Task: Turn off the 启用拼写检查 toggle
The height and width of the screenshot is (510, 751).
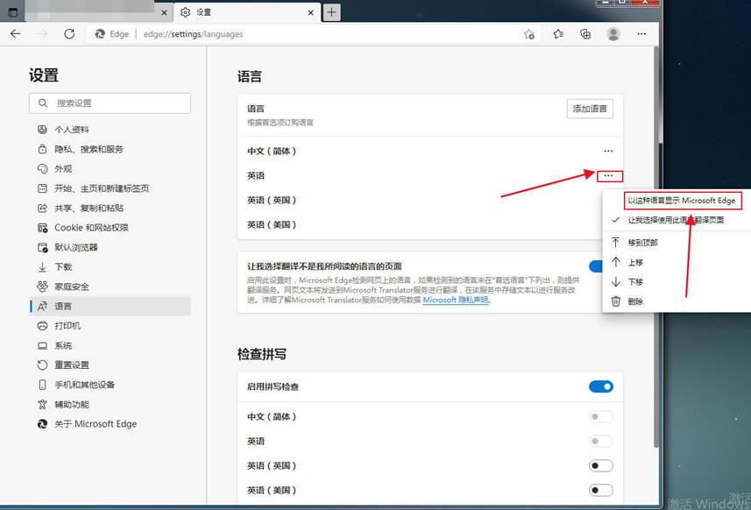Action: coord(601,386)
